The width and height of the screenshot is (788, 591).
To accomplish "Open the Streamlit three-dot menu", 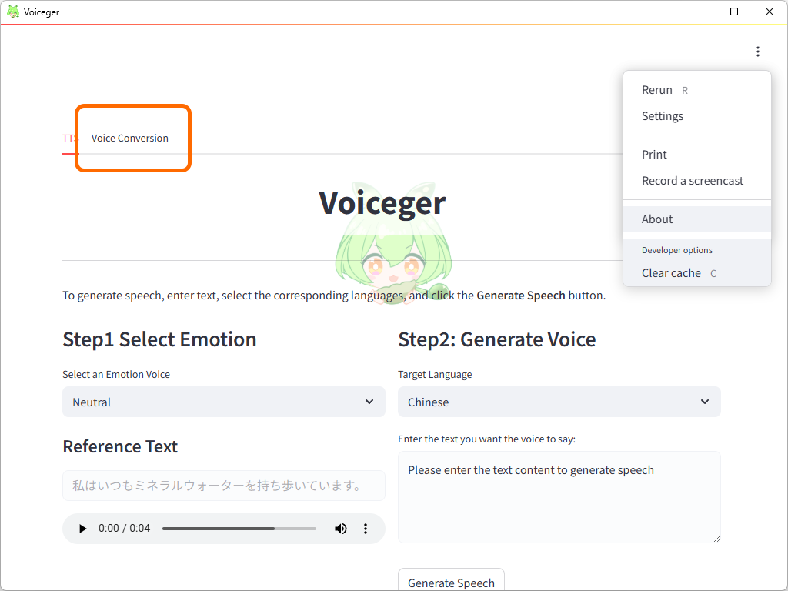I will (x=758, y=52).
